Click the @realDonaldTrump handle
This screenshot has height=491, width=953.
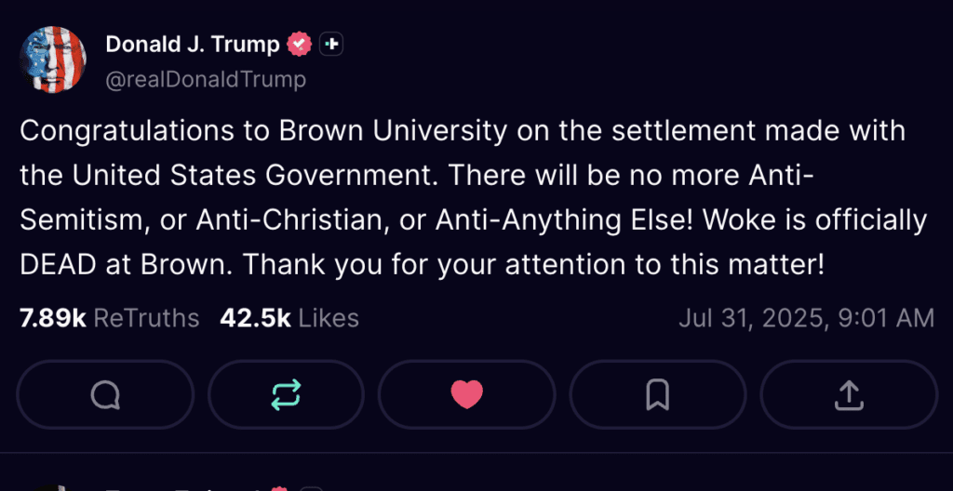tap(206, 79)
